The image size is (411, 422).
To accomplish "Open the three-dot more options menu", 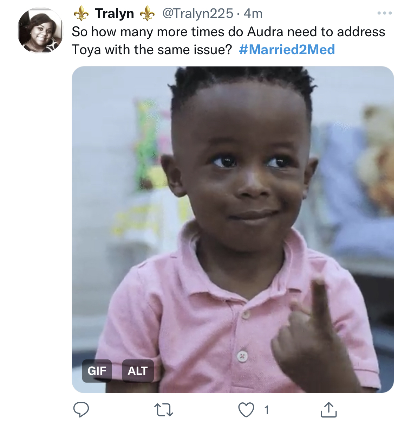I will (384, 13).
